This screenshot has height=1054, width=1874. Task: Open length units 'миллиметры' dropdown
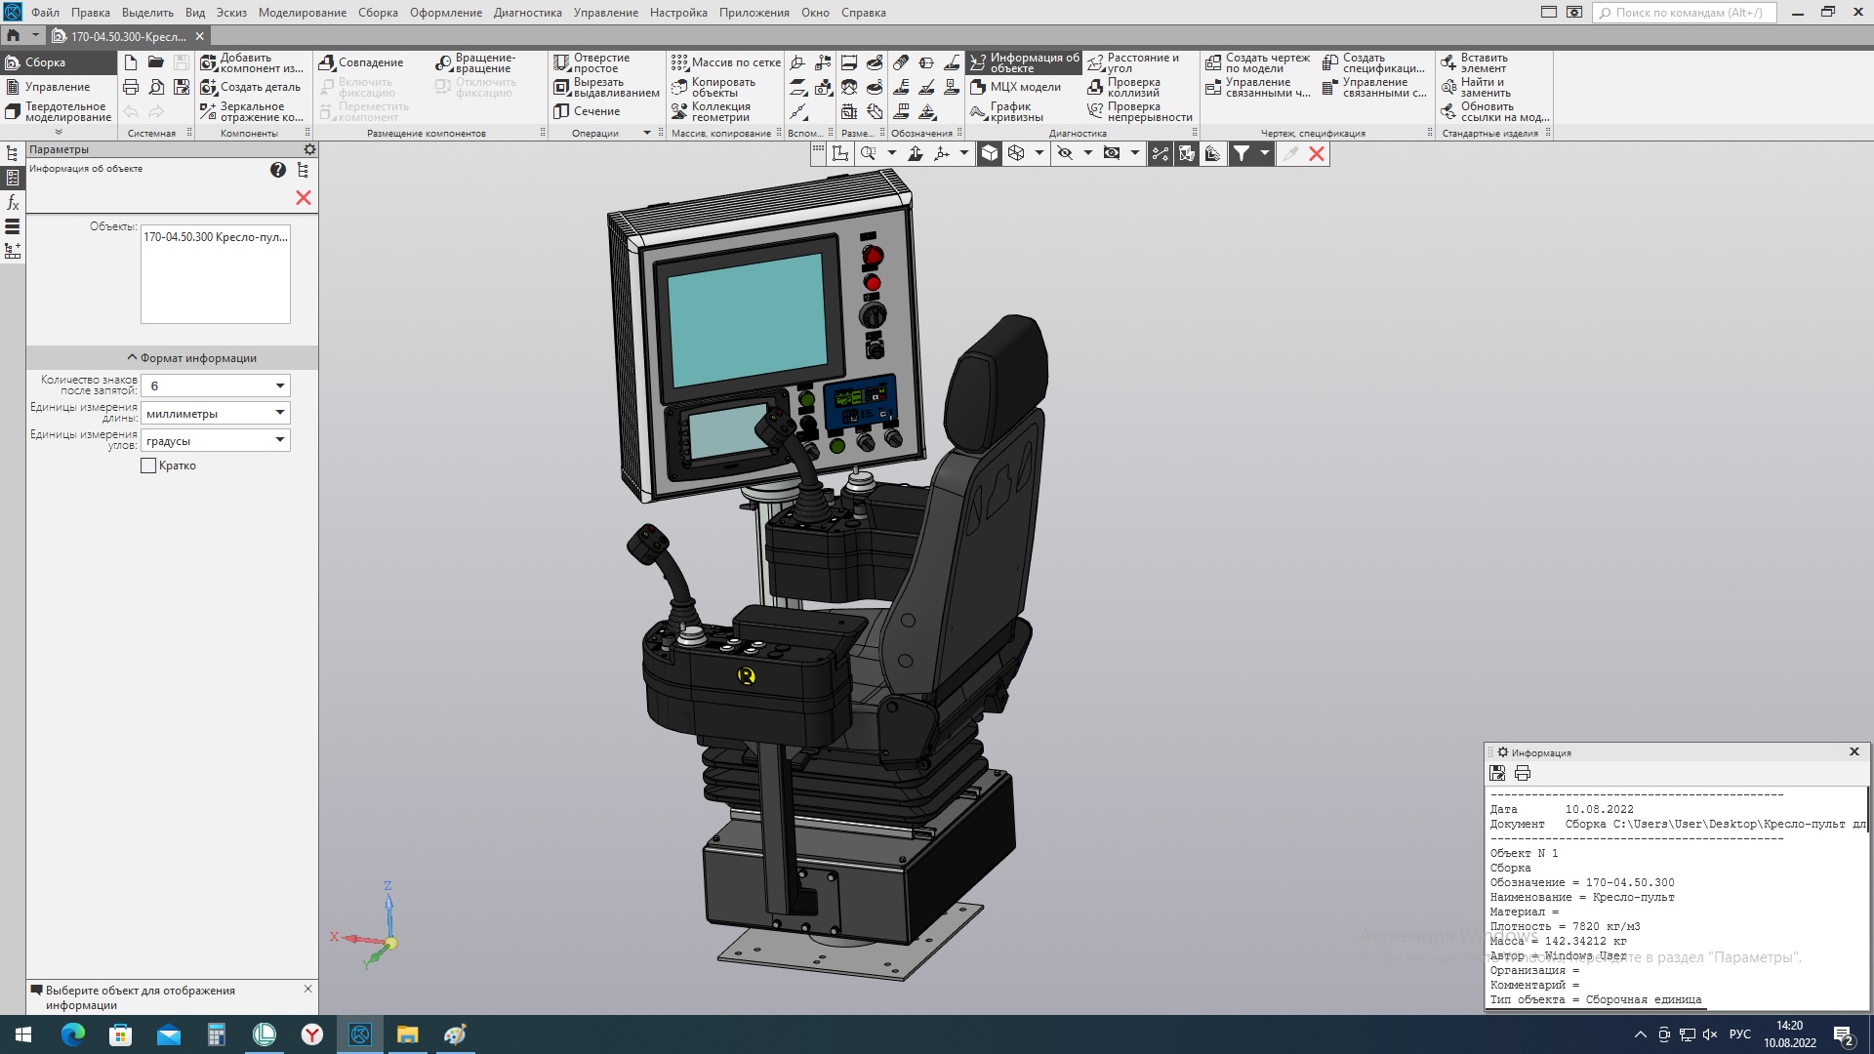coord(279,413)
